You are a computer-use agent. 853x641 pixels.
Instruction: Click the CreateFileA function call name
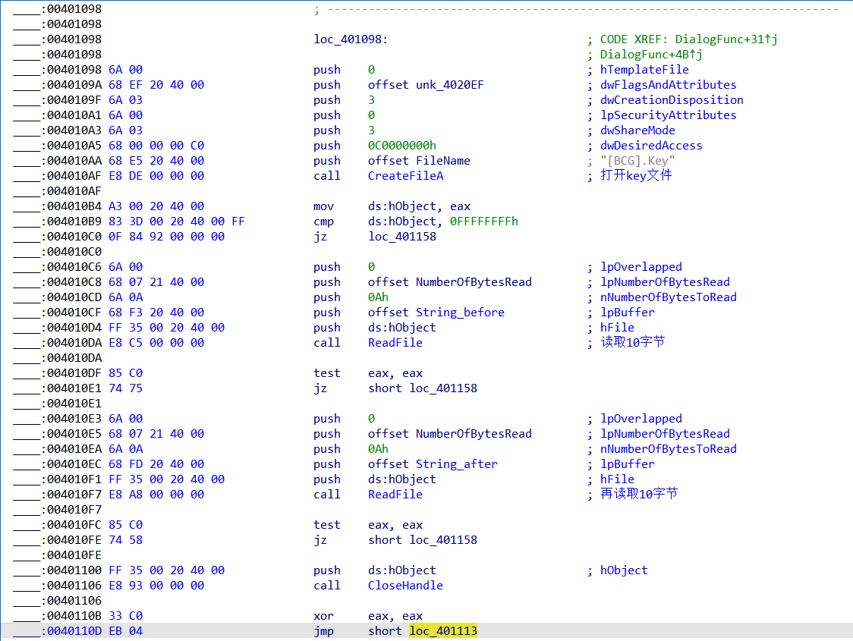coord(405,176)
